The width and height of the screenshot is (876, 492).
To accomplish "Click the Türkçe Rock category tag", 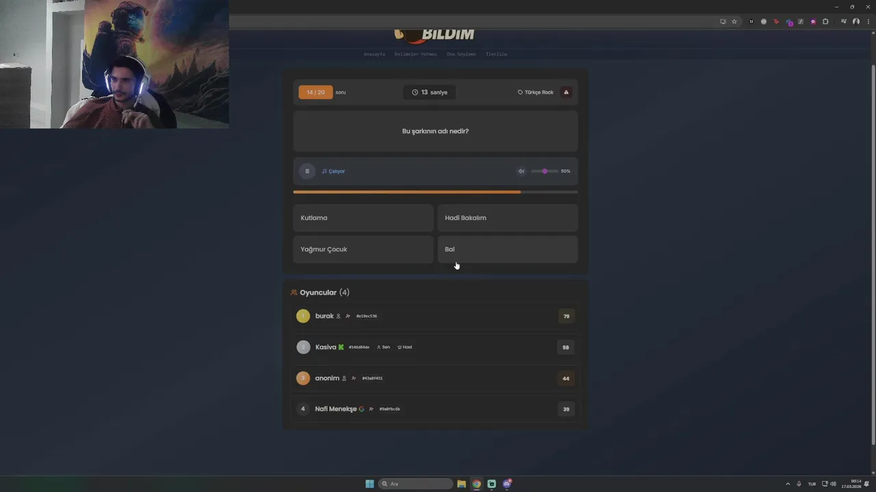I will pyautogui.click(x=535, y=92).
